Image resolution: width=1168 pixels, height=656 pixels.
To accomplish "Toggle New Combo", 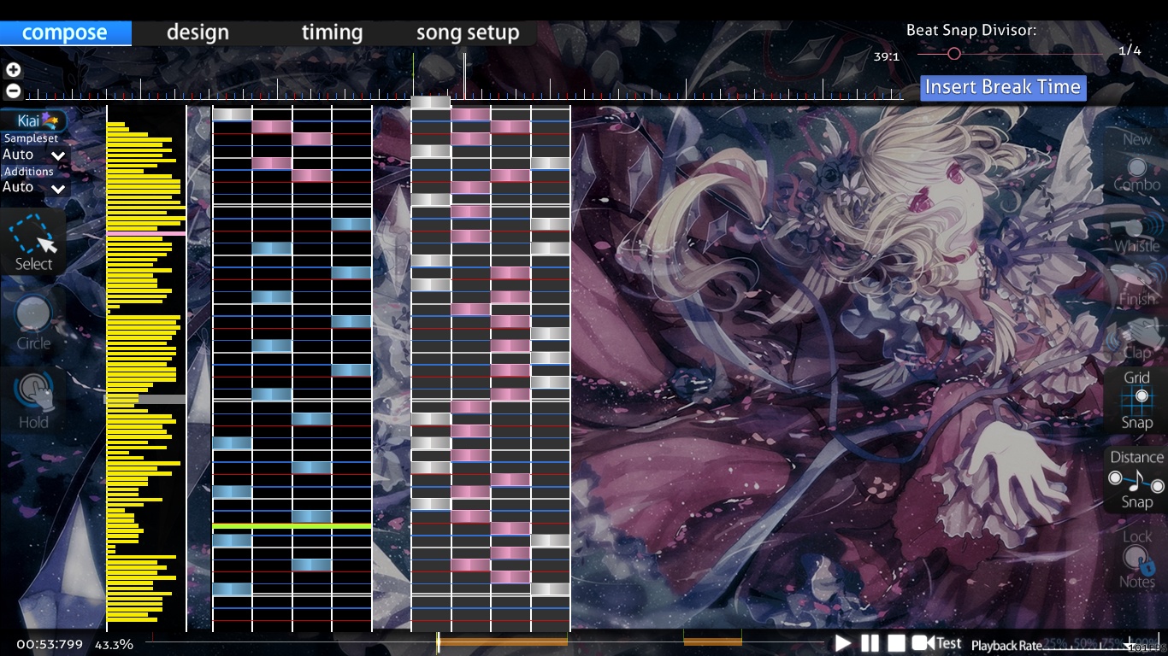I will pos(1136,161).
